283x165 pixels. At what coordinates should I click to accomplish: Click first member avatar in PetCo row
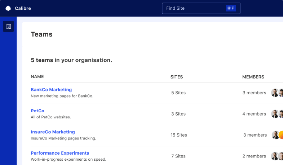click(275, 114)
